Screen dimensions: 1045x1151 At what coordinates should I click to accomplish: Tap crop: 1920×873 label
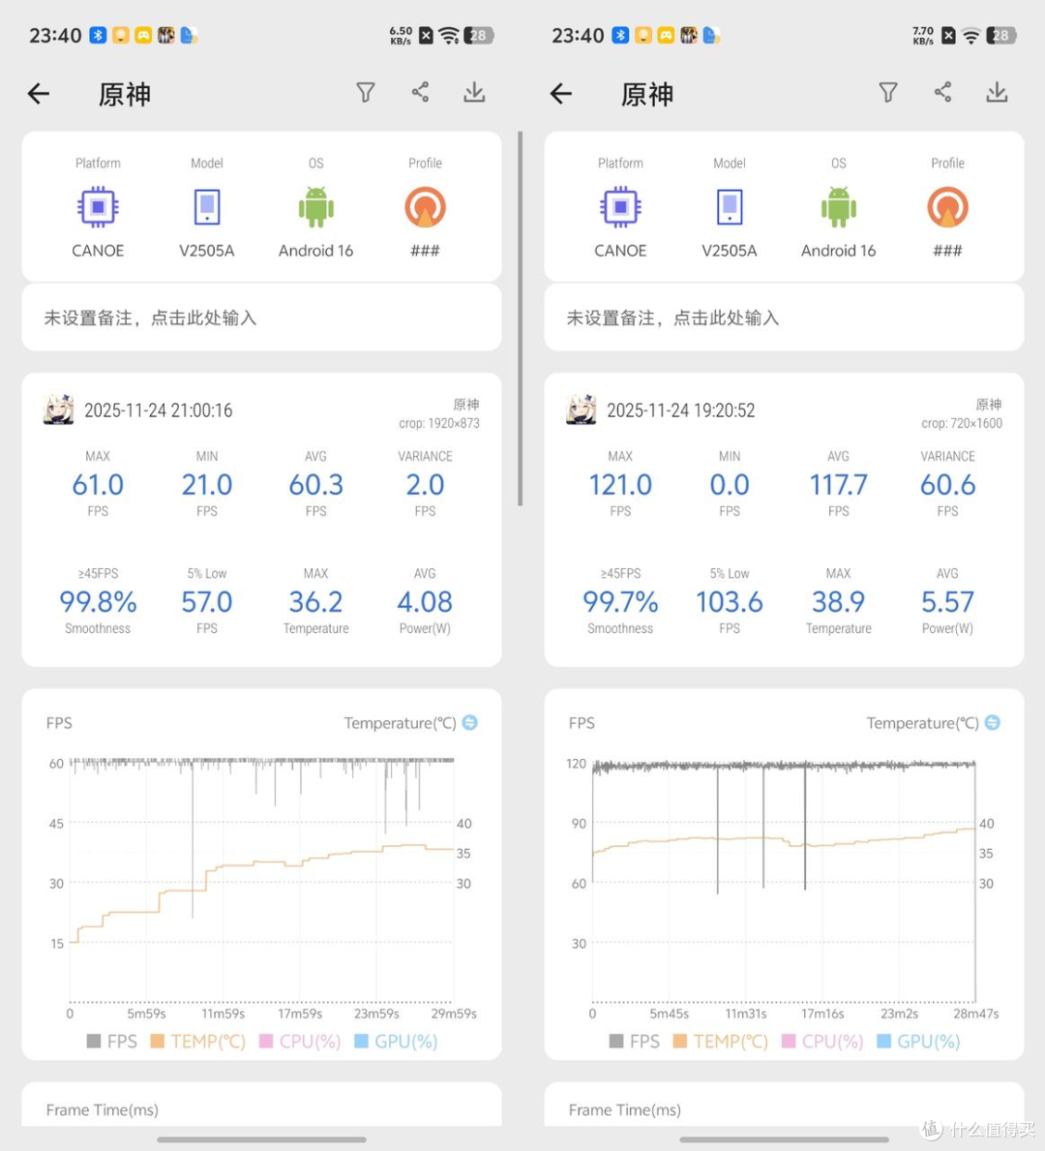tap(439, 424)
